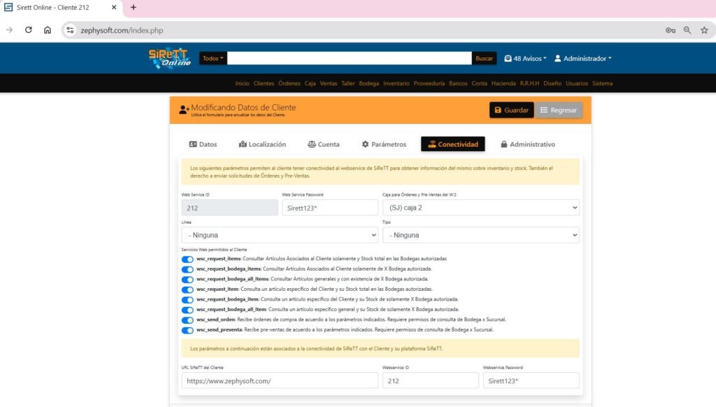
Task: Expand the Todos search filter dropdown
Action: 213,59
